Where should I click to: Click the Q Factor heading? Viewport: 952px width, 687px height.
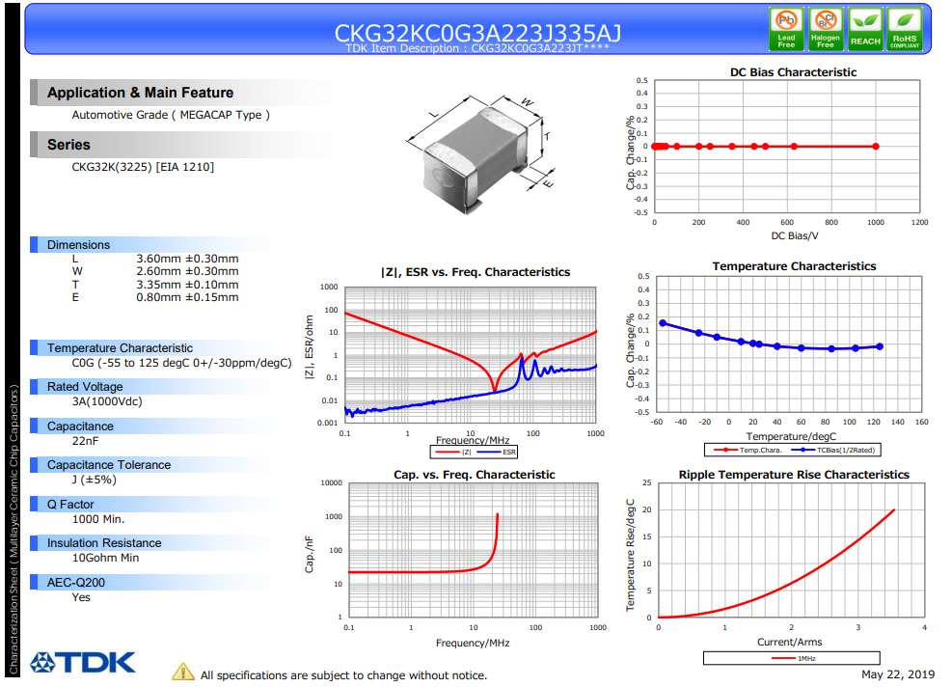70,505
